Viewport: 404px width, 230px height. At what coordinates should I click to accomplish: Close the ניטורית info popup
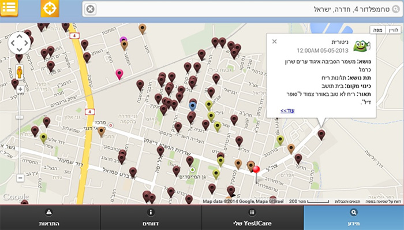[x=274, y=42]
